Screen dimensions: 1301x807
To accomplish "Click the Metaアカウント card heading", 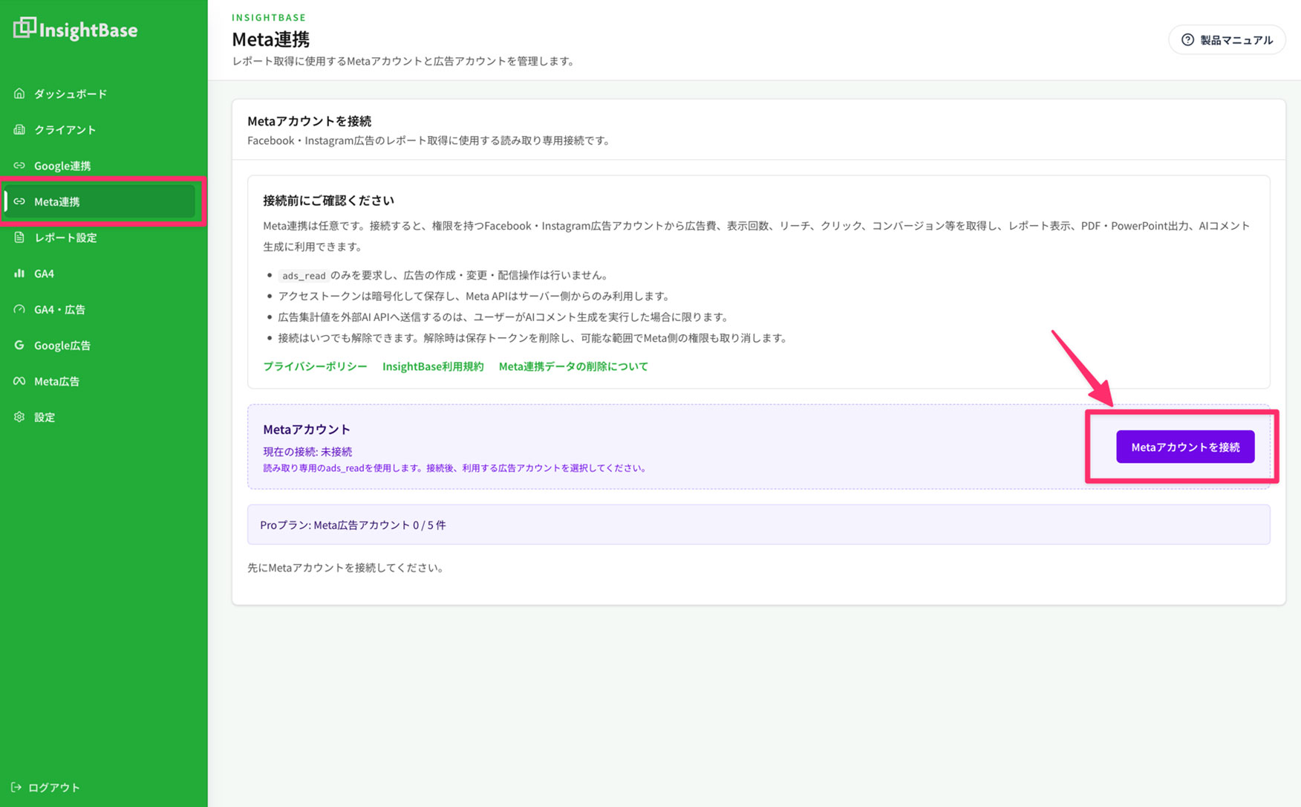I will pos(307,430).
